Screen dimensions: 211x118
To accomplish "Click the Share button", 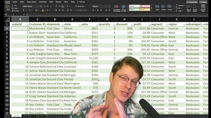I will [x=203, y=2].
